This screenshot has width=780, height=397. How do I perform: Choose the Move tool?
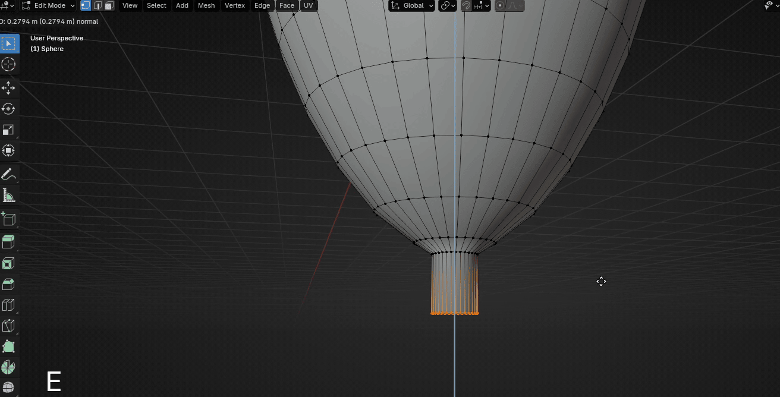(x=8, y=88)
